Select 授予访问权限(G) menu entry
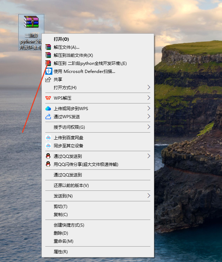The image size is (222, 262). pyautogui.click(x=98, y=127)
